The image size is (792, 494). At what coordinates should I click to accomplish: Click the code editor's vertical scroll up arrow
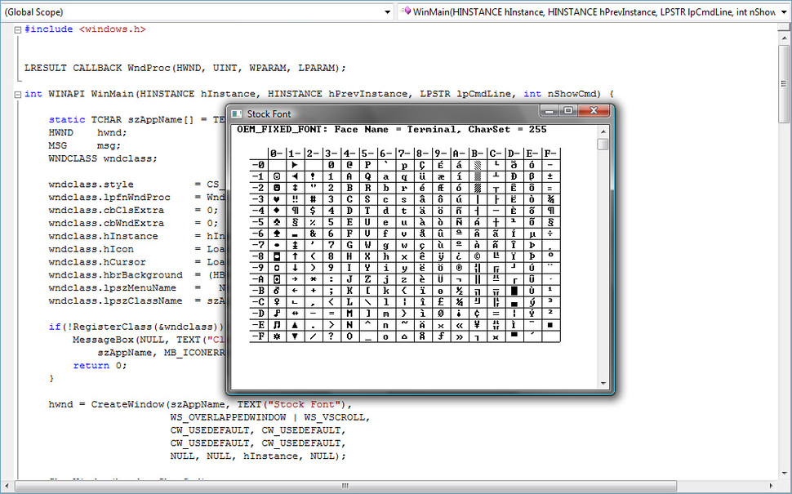coord(784,38)
